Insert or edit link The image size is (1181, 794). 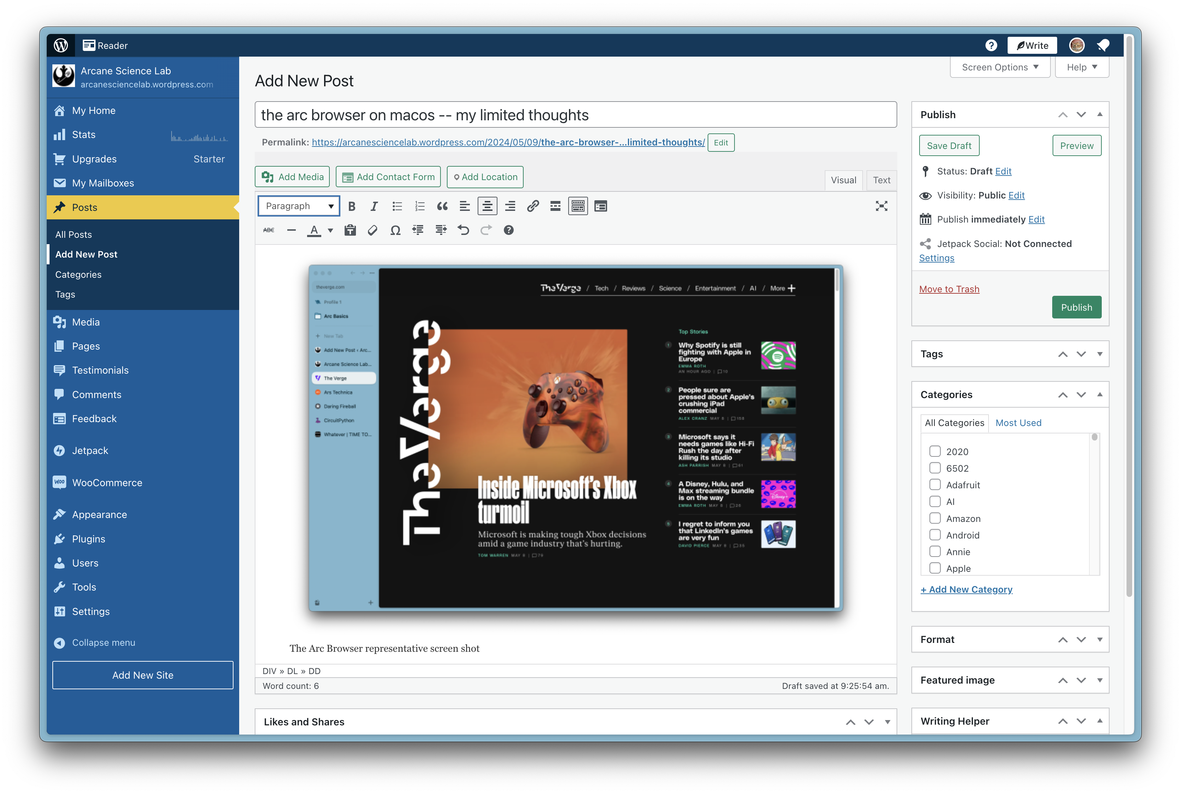click(532, 206)
